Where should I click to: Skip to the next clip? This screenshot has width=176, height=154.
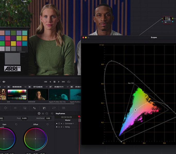(x=63, y=82)
